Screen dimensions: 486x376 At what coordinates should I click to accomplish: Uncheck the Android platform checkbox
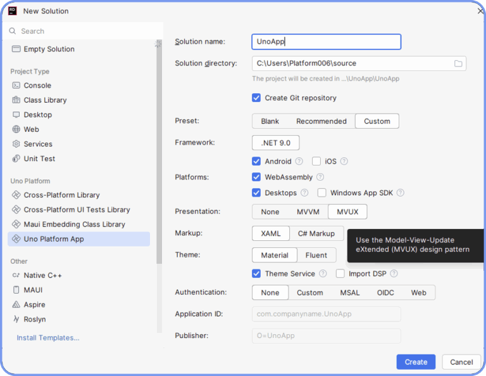pyautogui.click(x=256, y=161)
